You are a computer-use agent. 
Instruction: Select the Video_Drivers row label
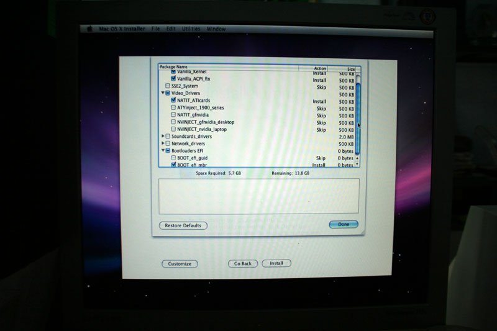click(x=186, y=93)
